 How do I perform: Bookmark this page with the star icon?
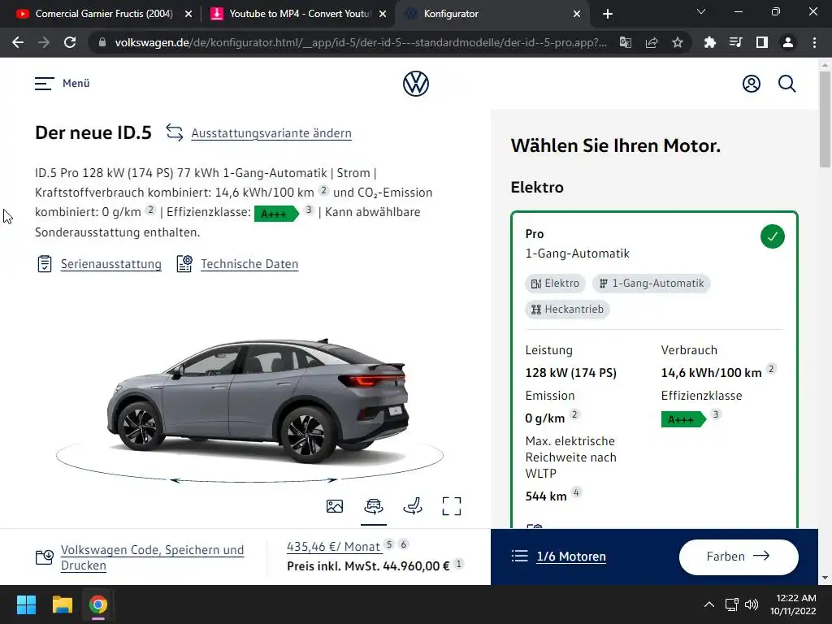(678, 42)
